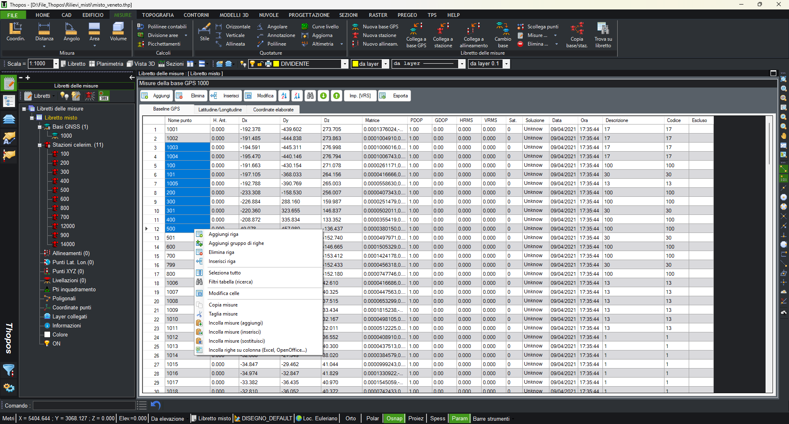Viewport: 789px width, 424px height.
Task: Click the Comando input field
Action: click(84, 406)
